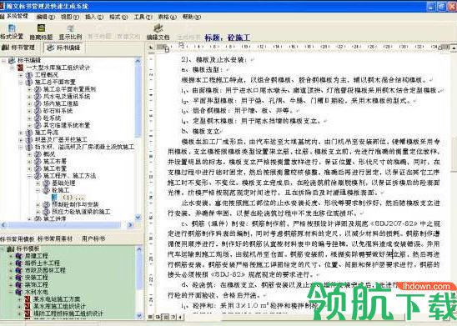Open the 视图 menu

[70, 17]
